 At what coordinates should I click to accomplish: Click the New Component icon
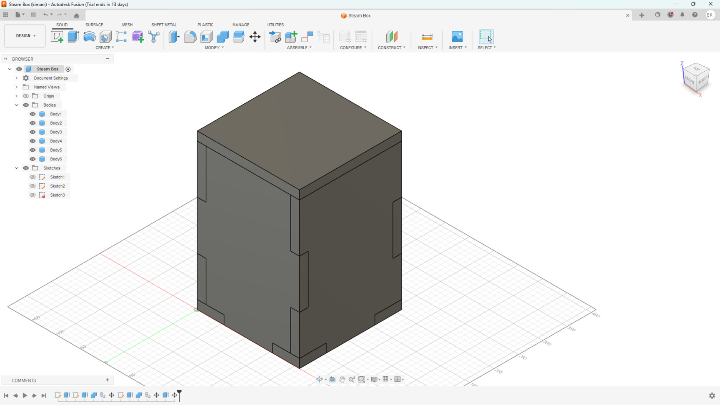click(291, 37)
